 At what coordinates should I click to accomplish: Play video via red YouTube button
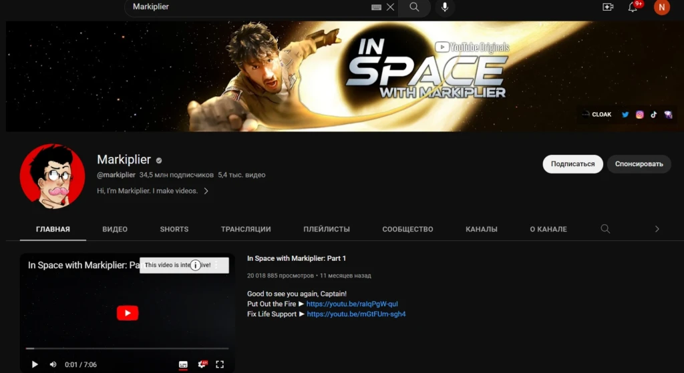[128, 313]
